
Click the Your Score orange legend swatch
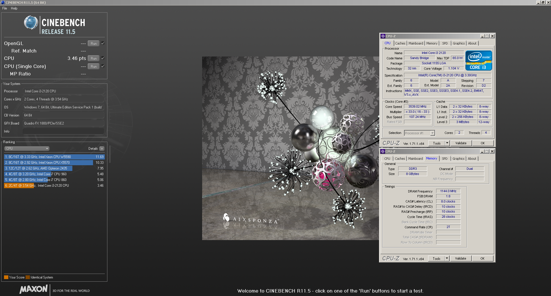click(x=6, y=277)
